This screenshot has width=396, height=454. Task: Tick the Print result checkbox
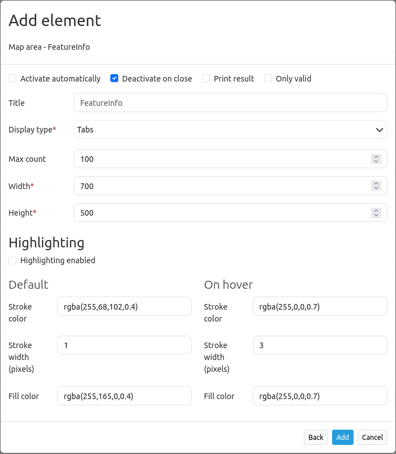[x=206, y=79]
